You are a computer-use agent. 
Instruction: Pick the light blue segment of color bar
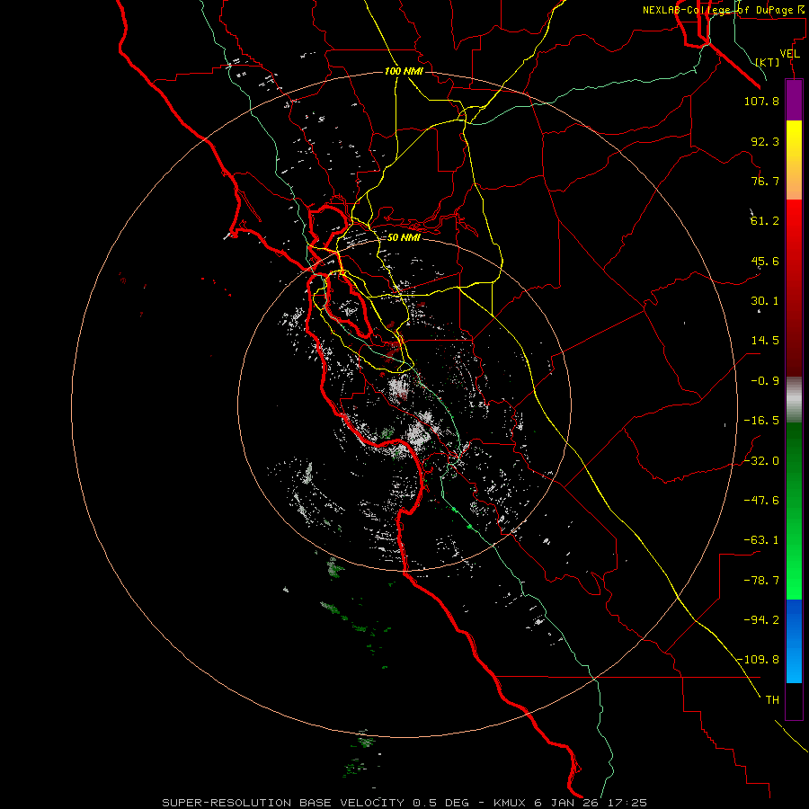pyautogui.click(x=794, y=663)
